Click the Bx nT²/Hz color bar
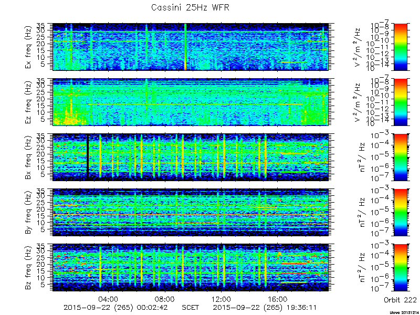420x315 pixels. coord(400,157)
